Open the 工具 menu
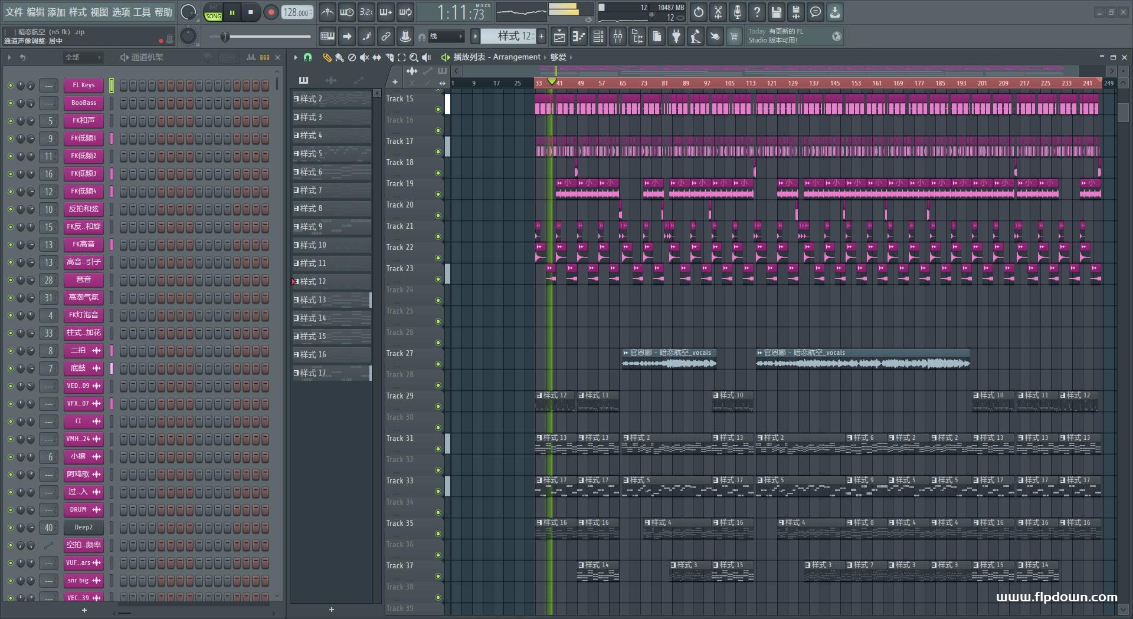 pyautogui.click(x=142, y=12)
